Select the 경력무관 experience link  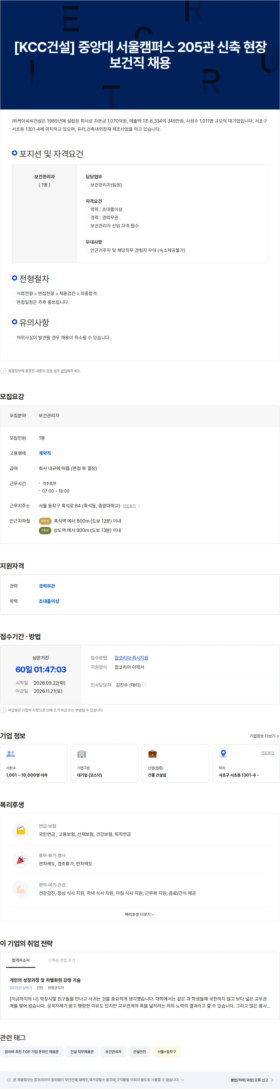click(x=47, y=586)
